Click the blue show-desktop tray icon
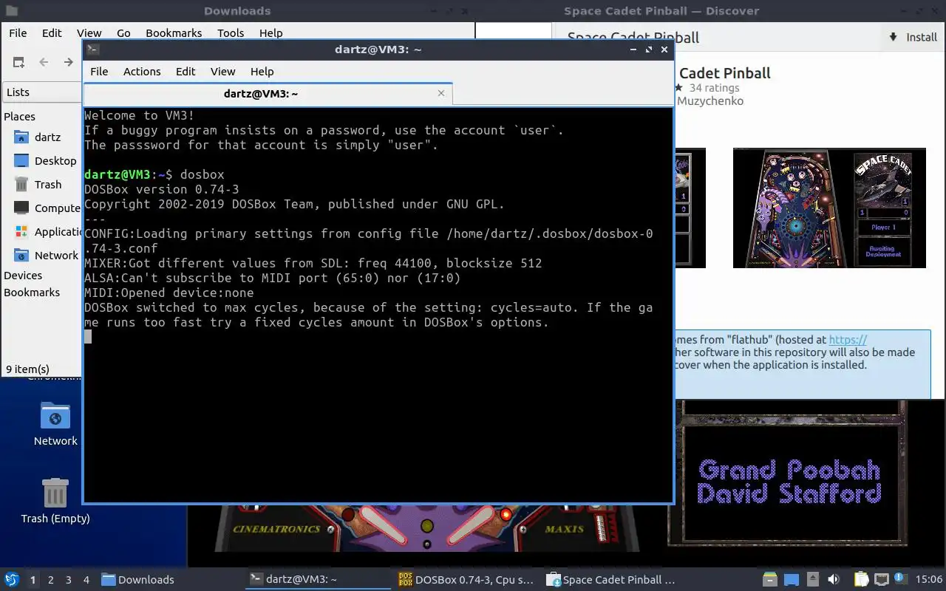 point(792,580)
